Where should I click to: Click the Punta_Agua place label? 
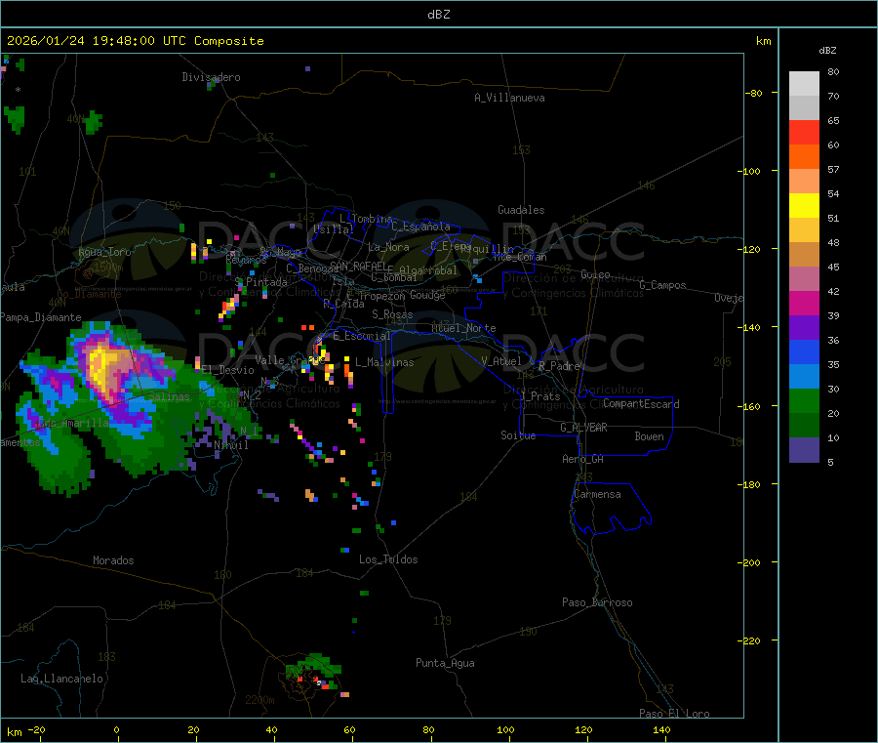(x=445, y=663)
